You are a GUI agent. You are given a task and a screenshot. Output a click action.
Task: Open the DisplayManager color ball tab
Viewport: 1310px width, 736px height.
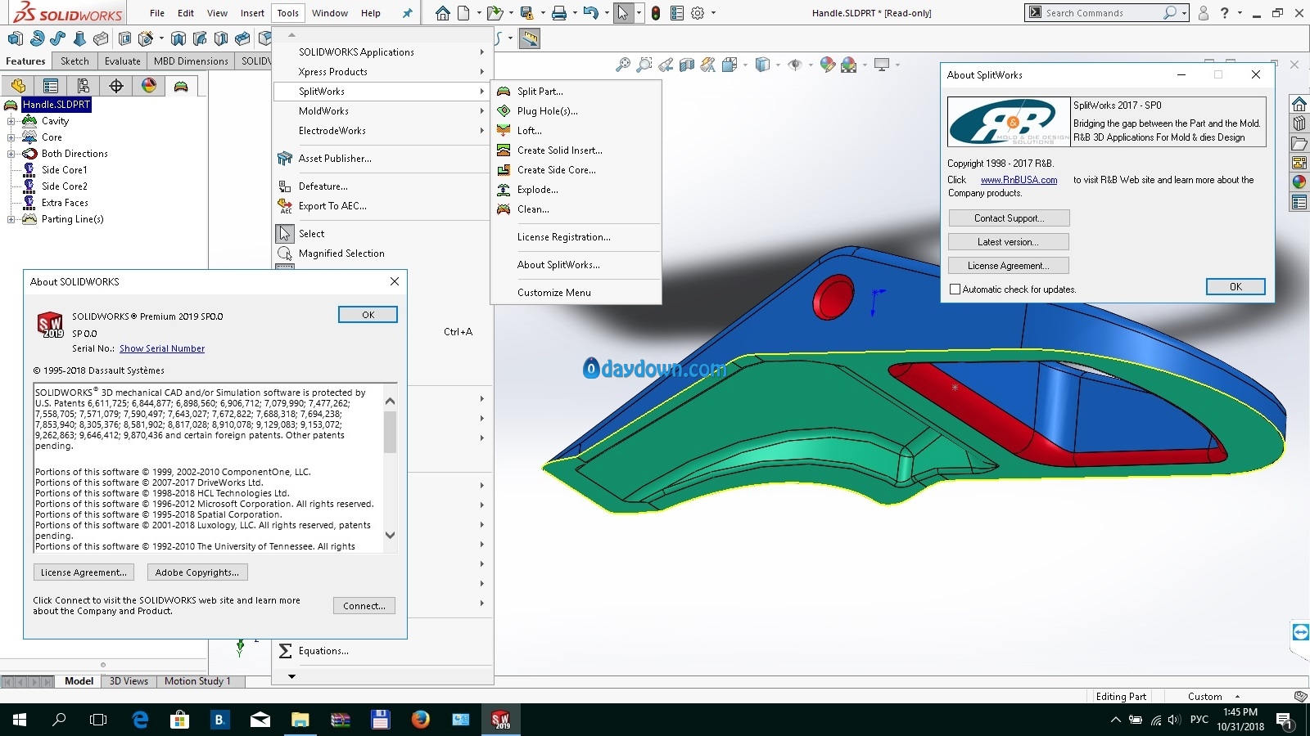149,86
